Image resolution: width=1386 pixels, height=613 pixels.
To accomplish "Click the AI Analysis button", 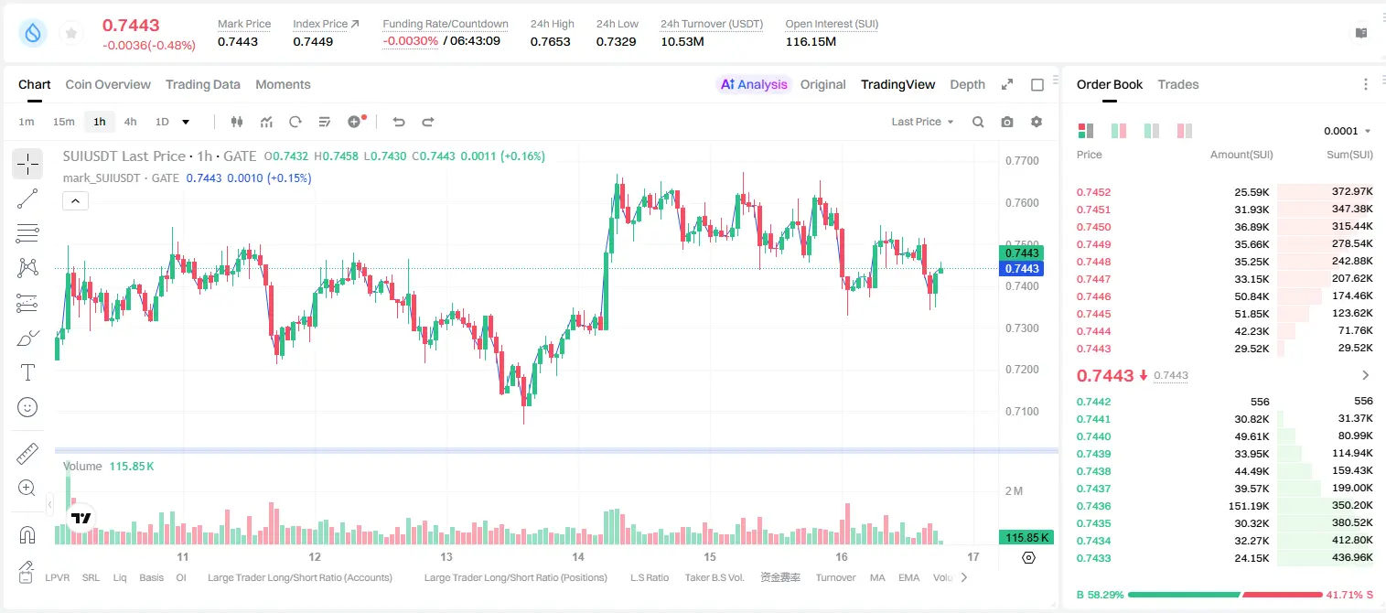I will click(x=754, y=84).
